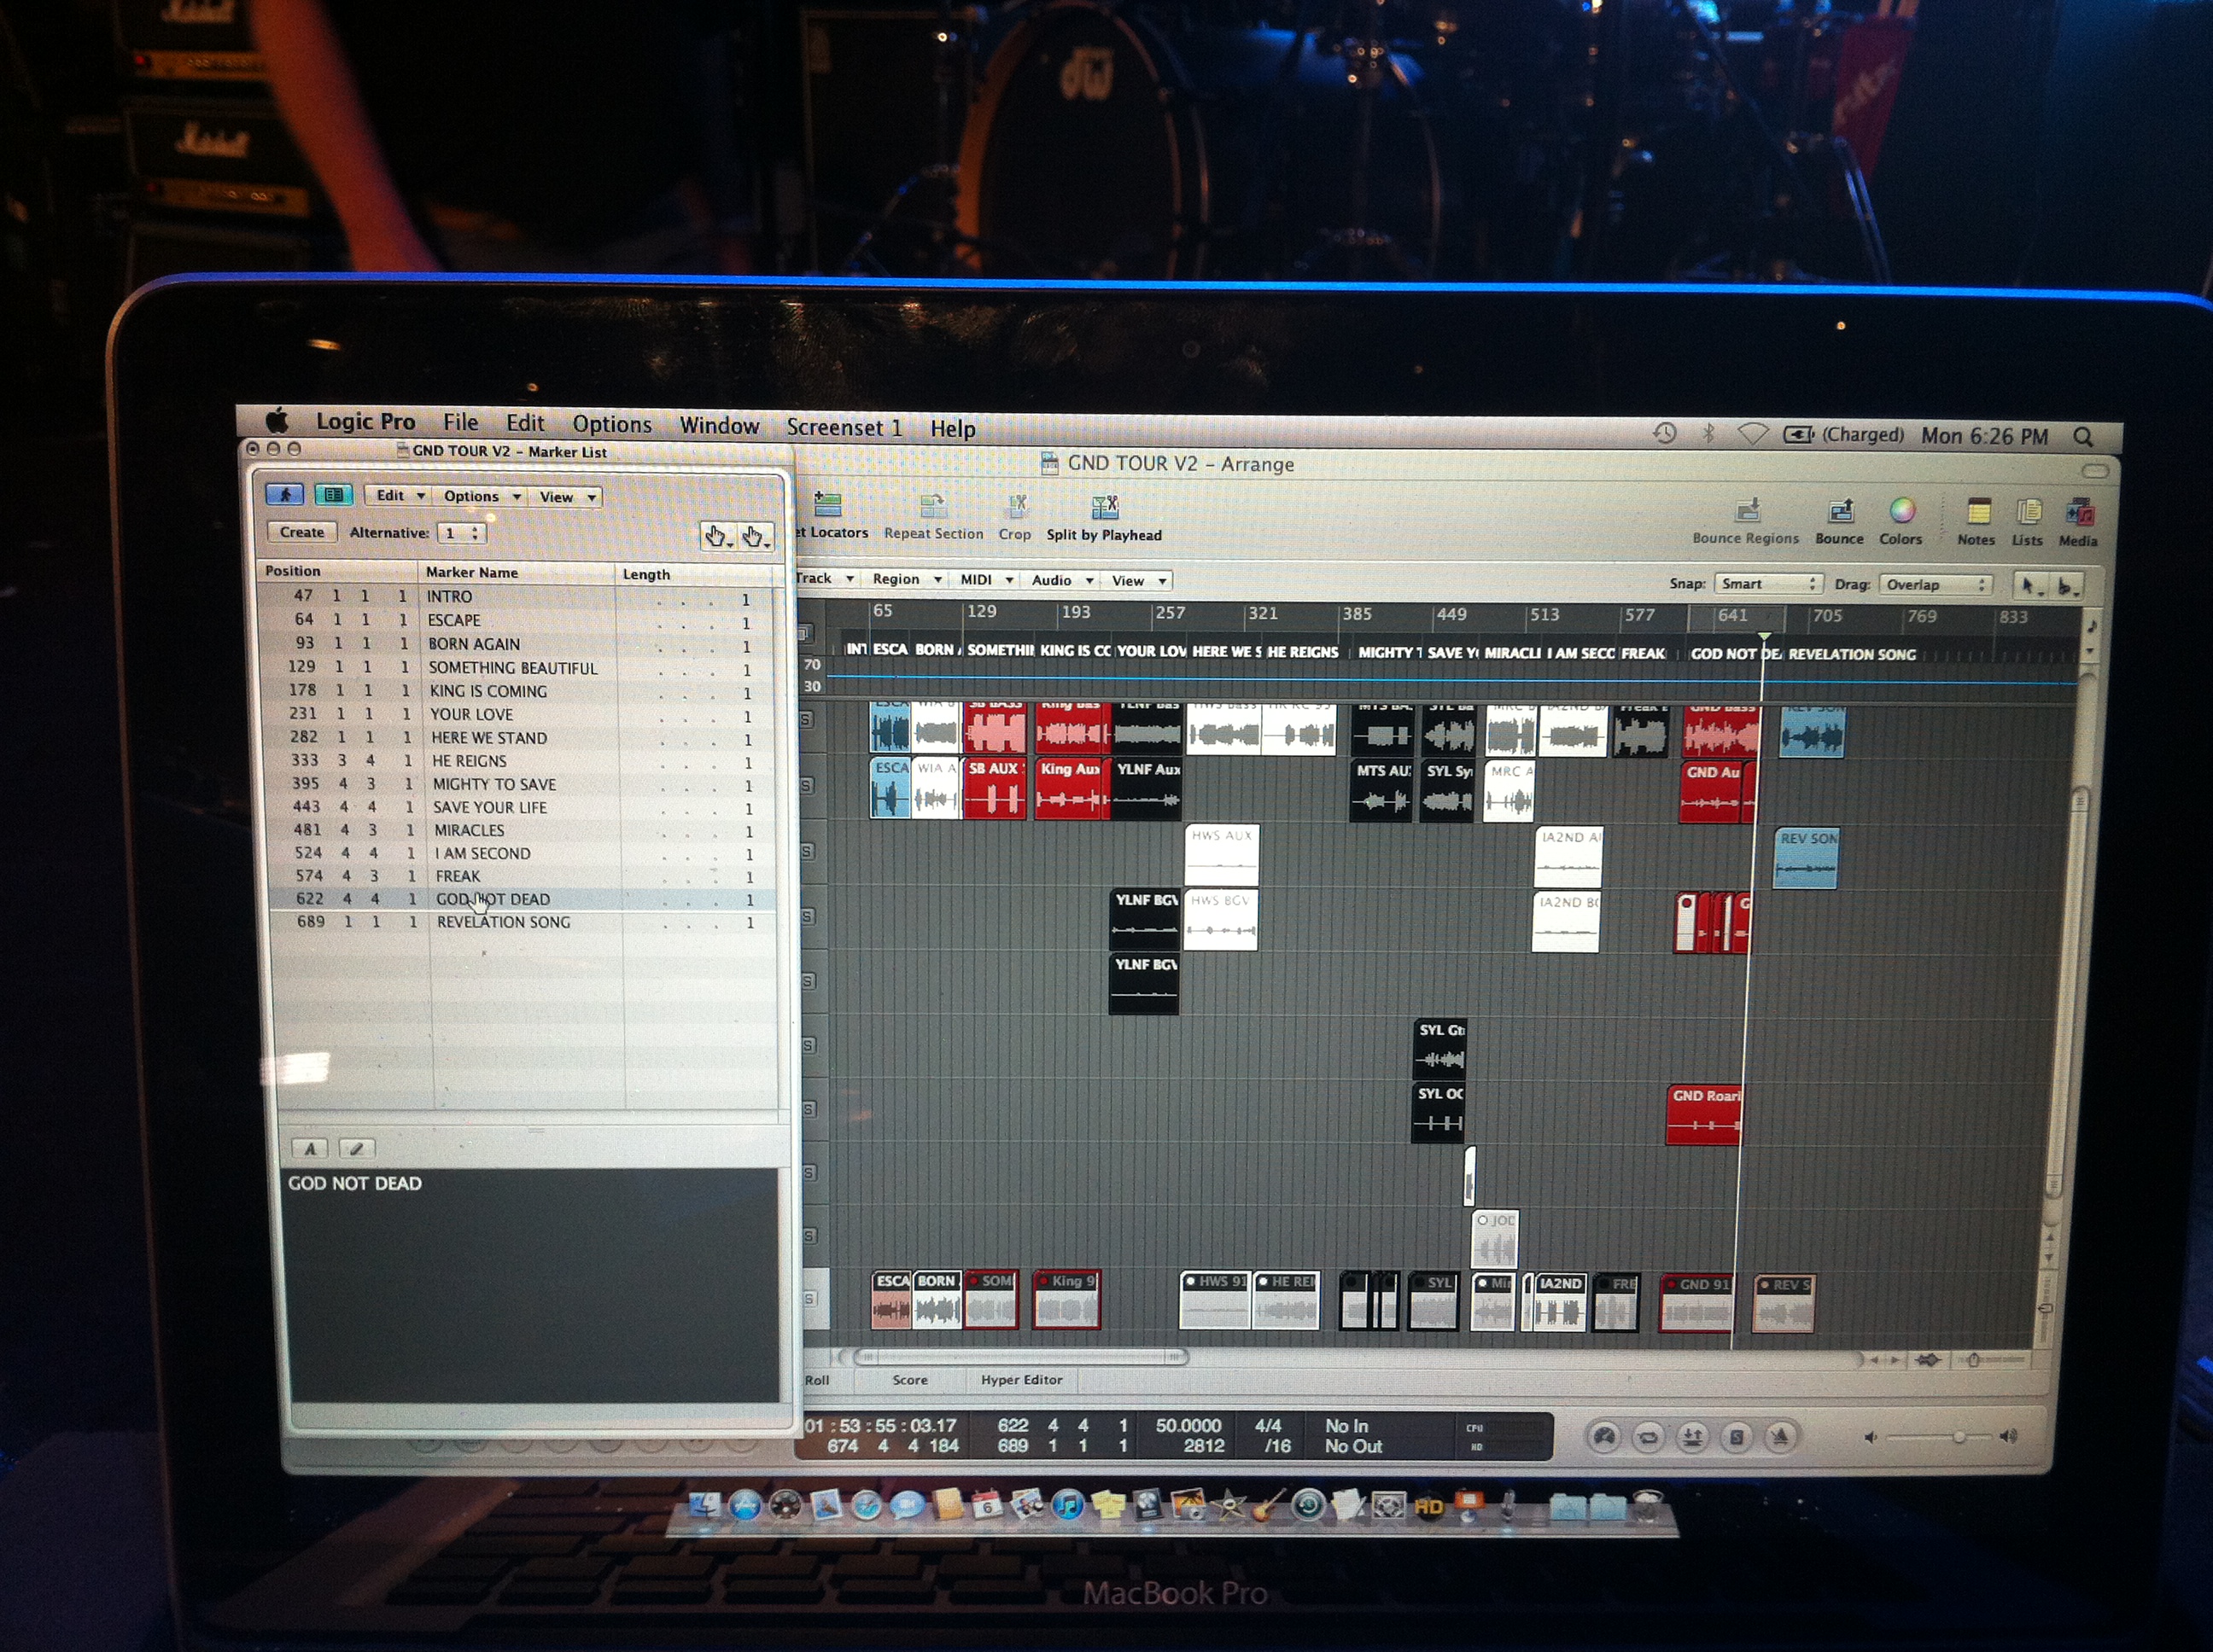Click the Bounce Regions icon
This screenshot has height=1652, width=2213.
tap(1747, 511)
